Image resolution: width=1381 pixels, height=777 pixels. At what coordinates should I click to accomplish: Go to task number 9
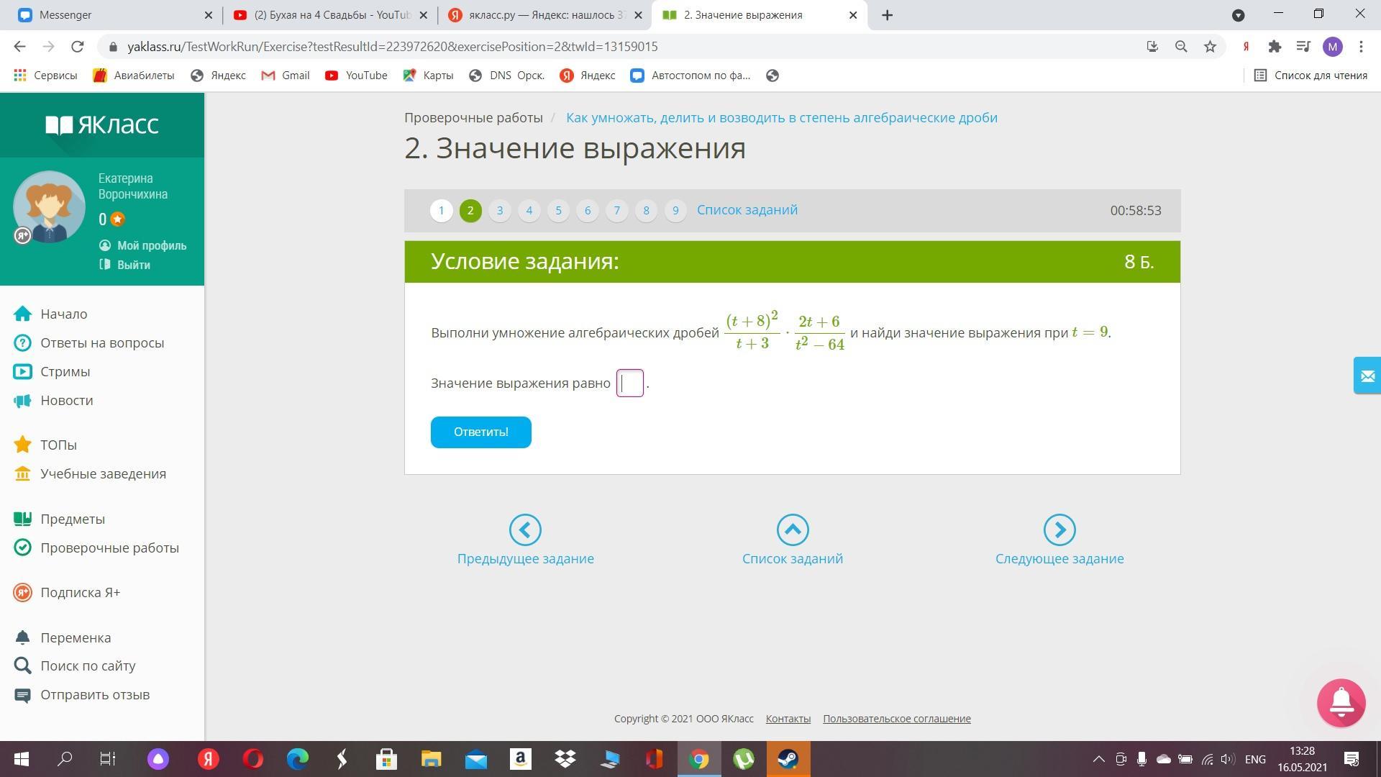[675, 211]
